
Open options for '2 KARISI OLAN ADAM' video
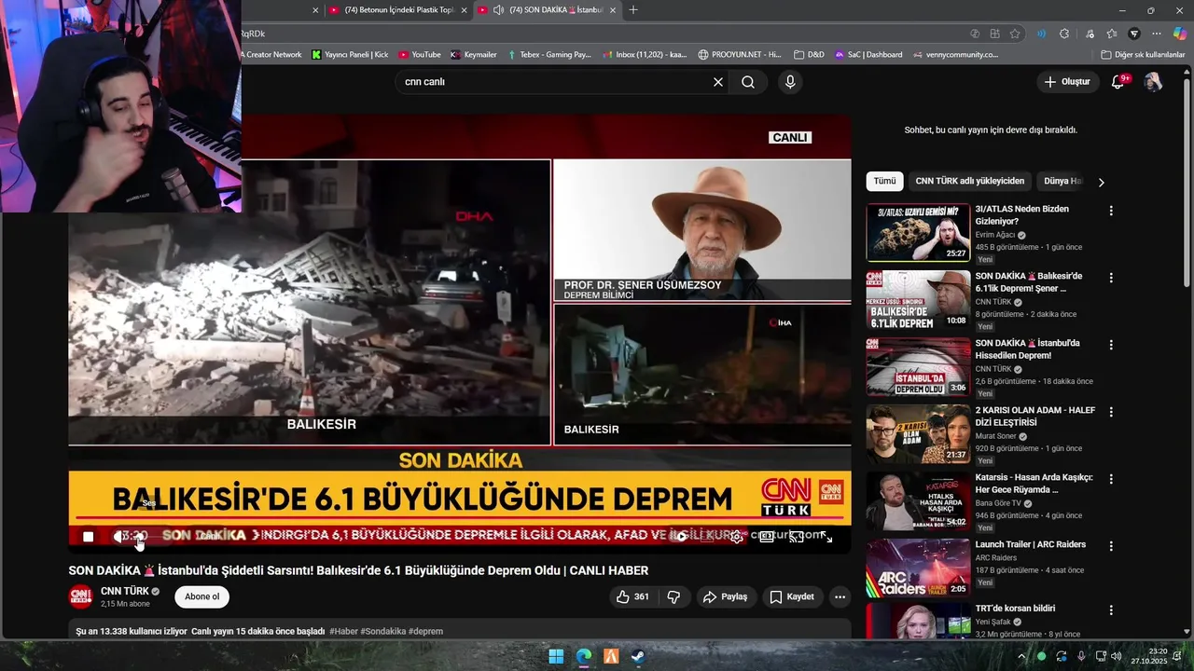pyautogui.click(x=1110, y=412)
